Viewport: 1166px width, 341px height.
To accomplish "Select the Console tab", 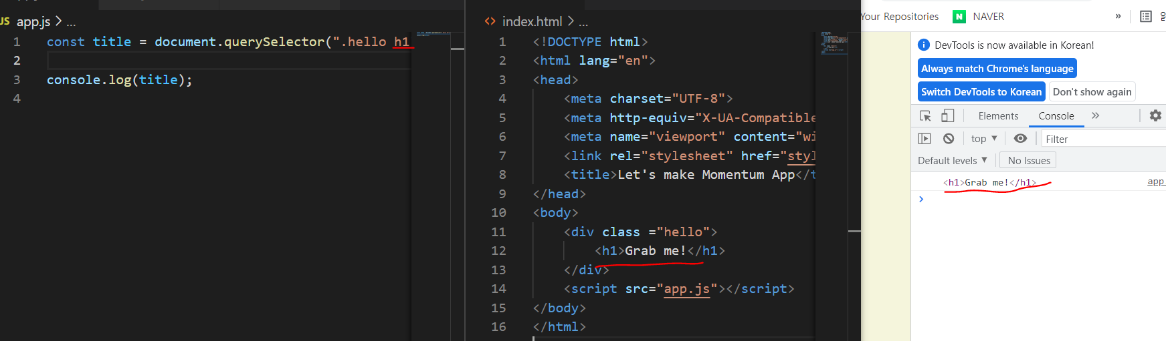I will coord(1056,116).
